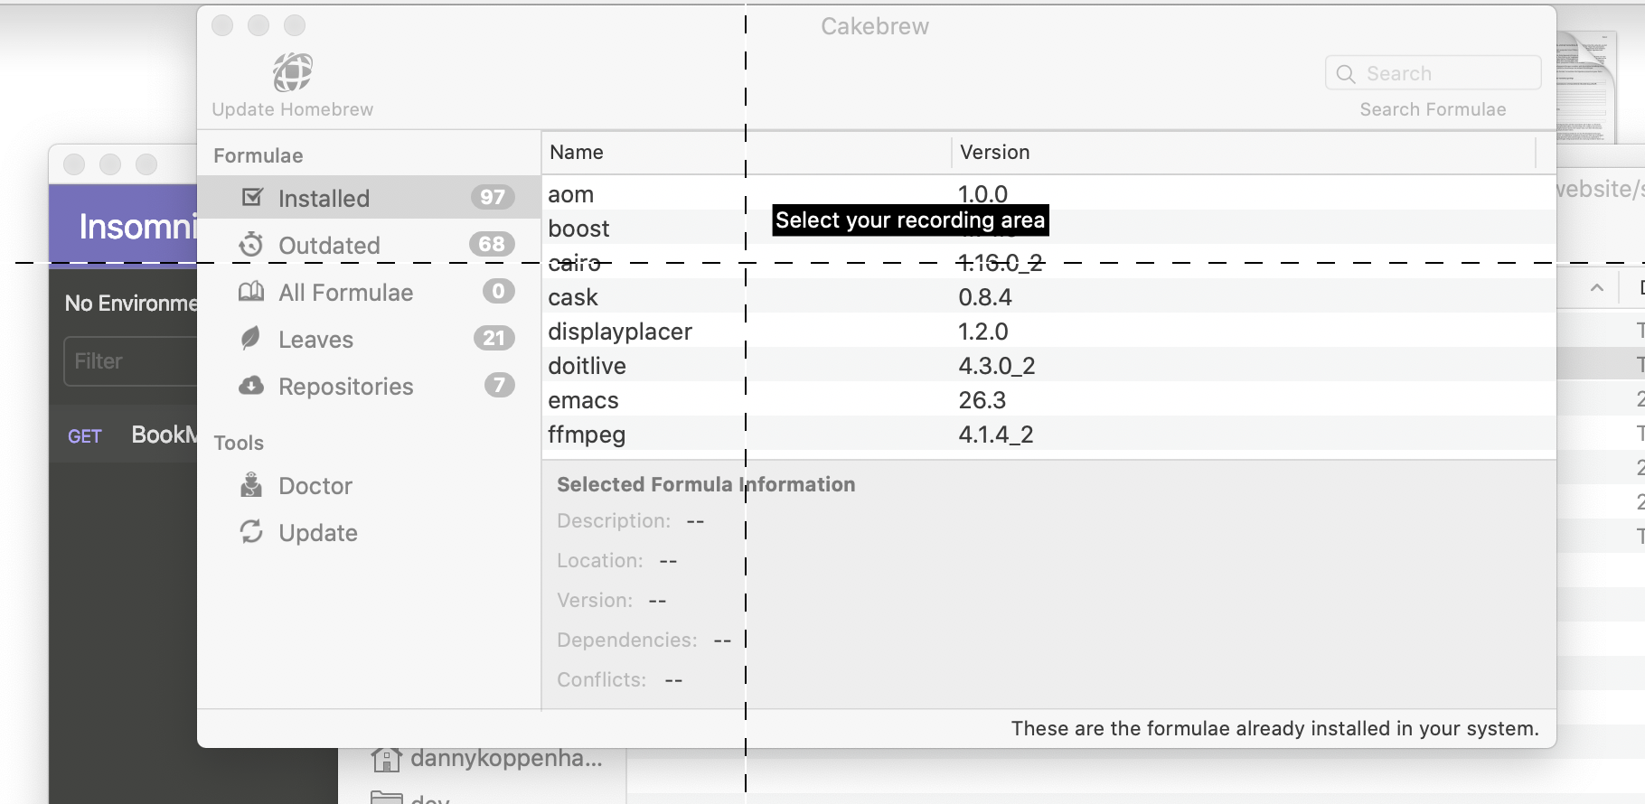The image size is (1645, 804).
Task: Click the All Formulae book icon
Action: (x=251, y=292)
